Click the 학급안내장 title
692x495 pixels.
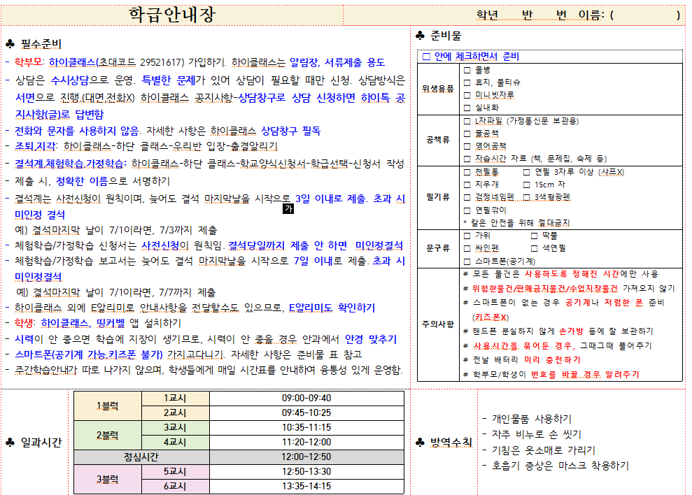[172, 15]
